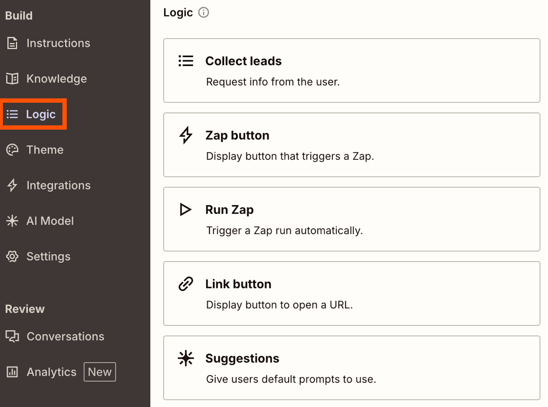Click the info icon next to Logic heading
548x407 pixels.
204,13
